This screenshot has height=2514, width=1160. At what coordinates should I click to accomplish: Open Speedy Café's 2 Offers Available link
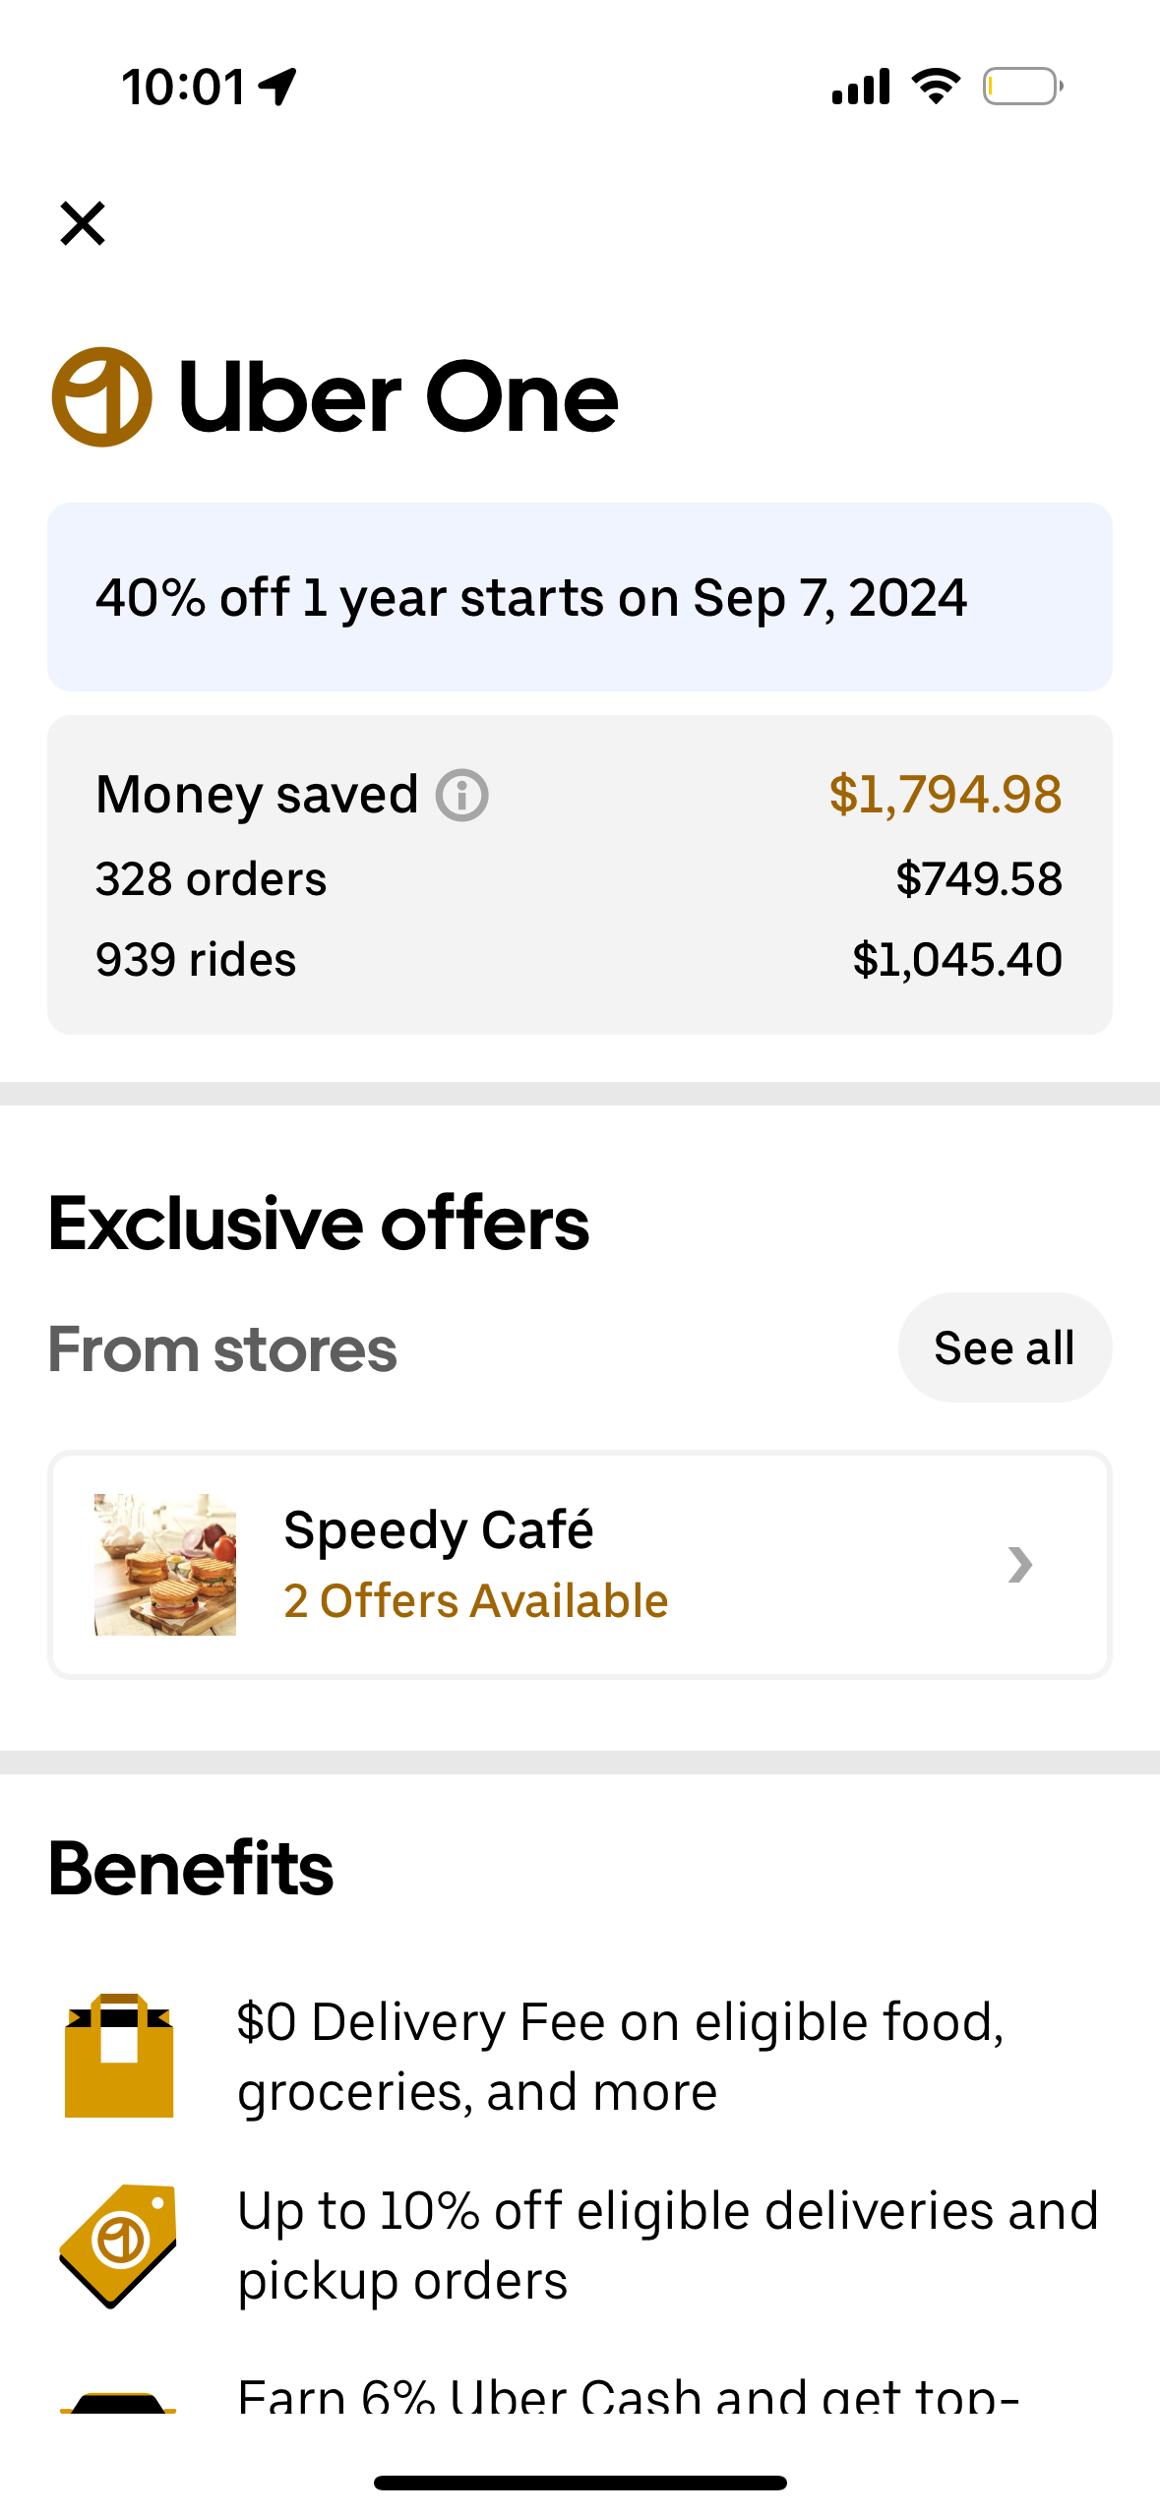point(475,1600)
